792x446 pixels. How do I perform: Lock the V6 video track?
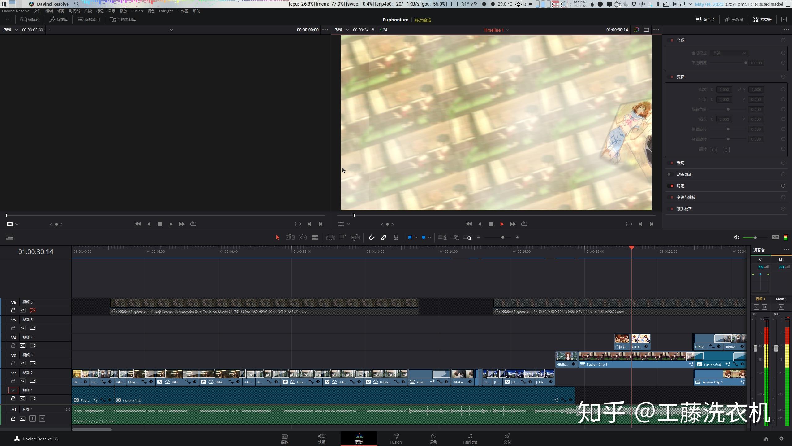tap(13, 310)
